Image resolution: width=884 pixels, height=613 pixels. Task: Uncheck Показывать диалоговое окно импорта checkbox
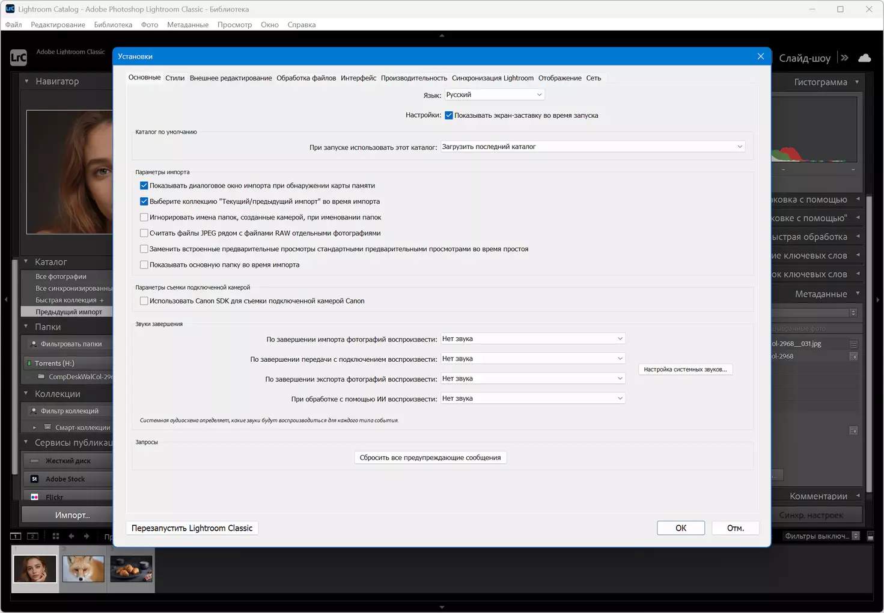pyautogui.click(x=144, y=186)
